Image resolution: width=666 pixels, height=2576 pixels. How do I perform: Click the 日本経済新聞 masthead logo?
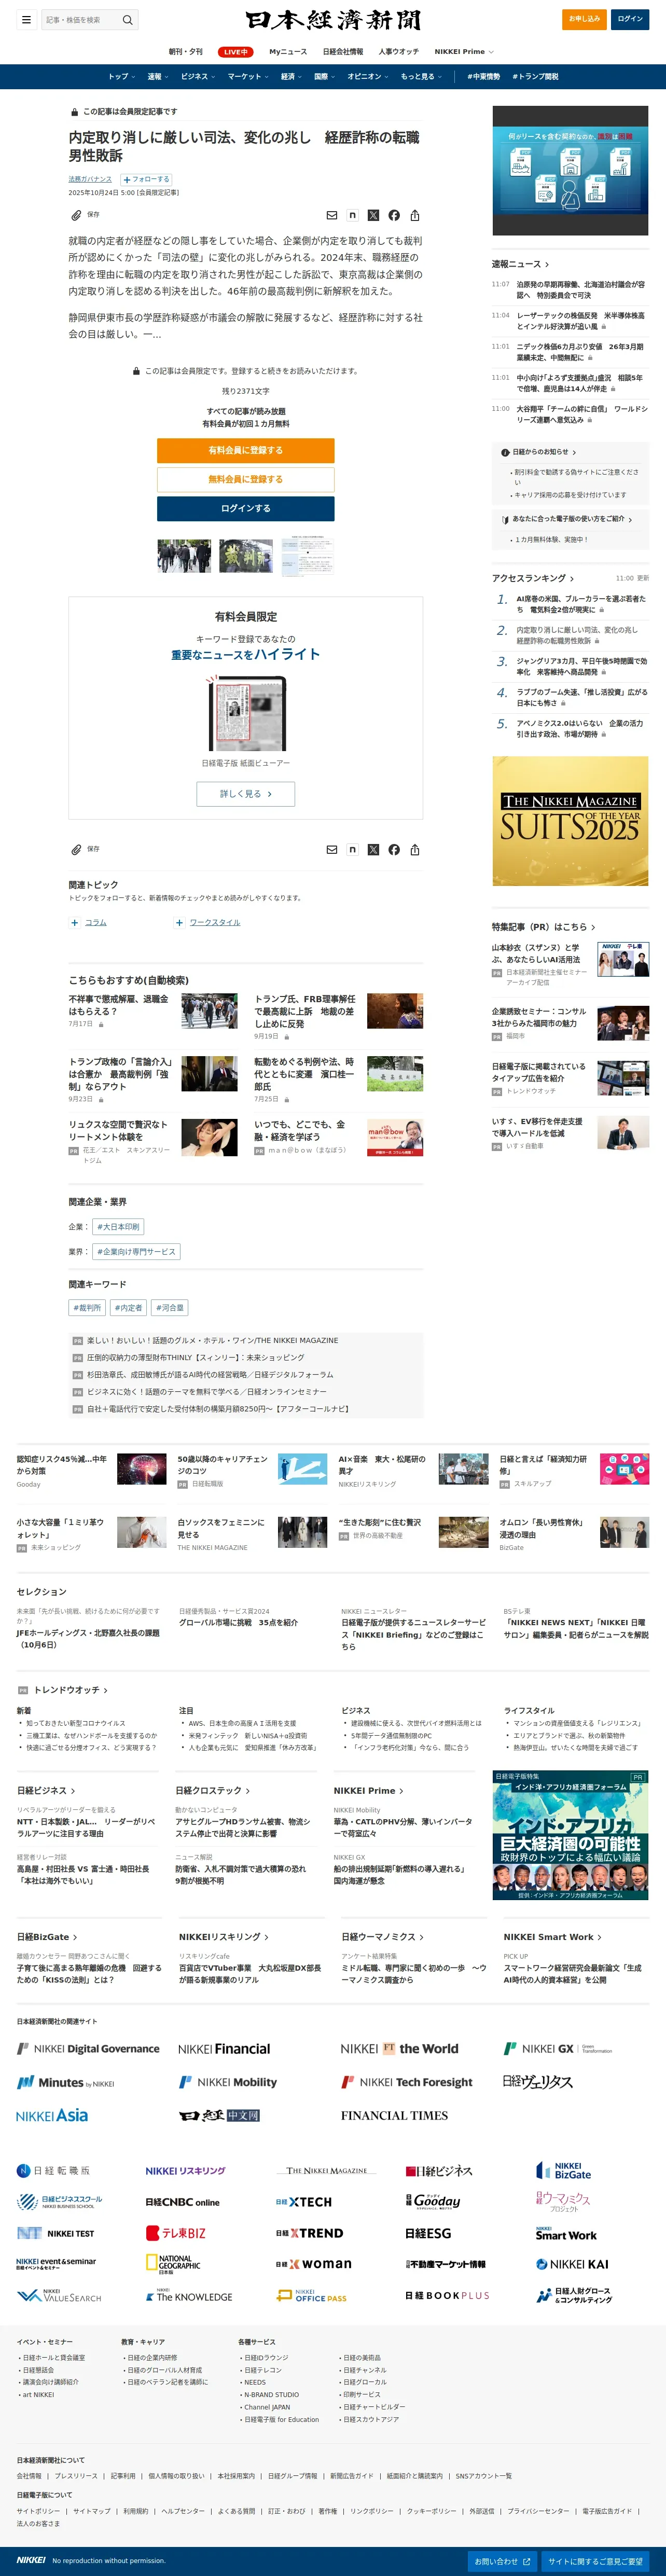point(333,20)
